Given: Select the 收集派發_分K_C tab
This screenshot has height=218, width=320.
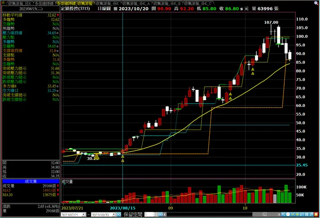Looking at the screenshot, I should coord(198,3).
